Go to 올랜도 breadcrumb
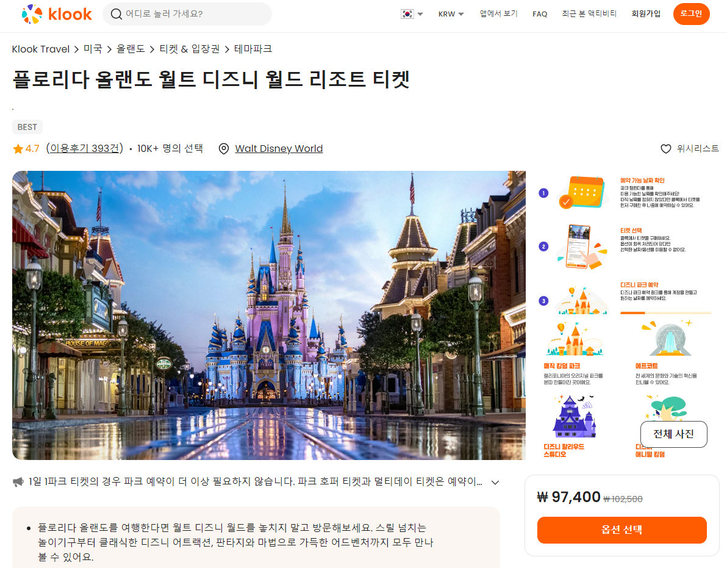The image size is (727, 568). (x=131, y=49)
